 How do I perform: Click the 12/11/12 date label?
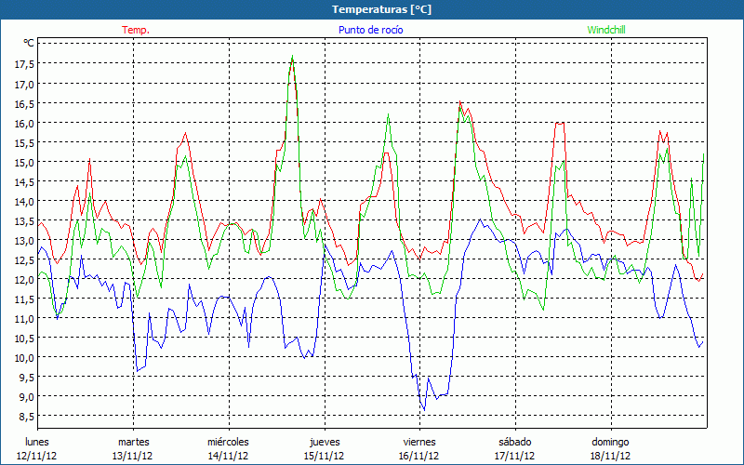[x=37, y=456]
